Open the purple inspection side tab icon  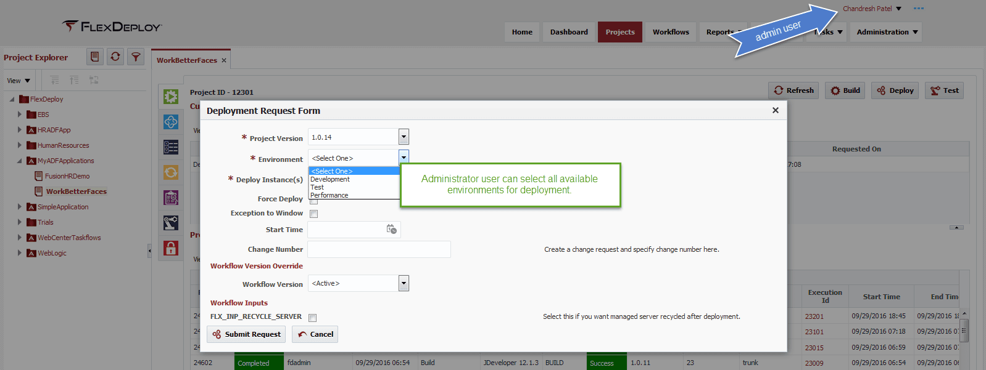[171, 198]
